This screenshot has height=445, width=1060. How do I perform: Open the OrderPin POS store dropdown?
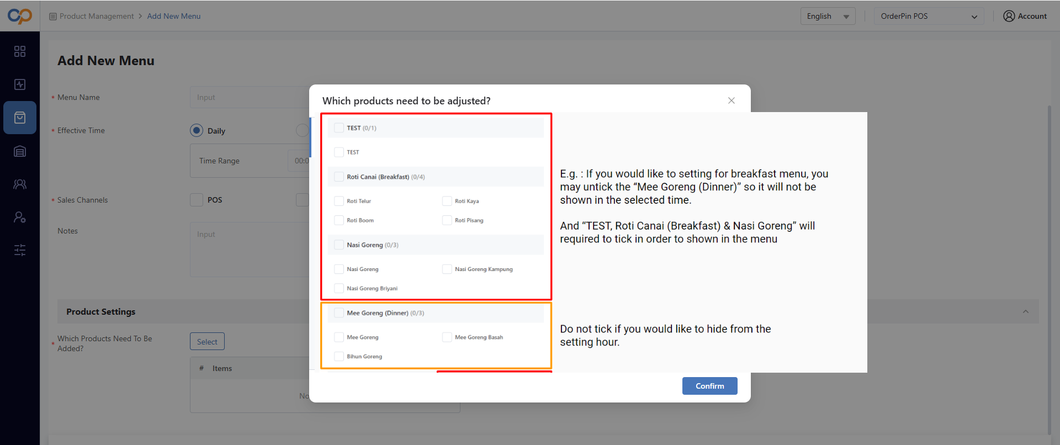click(x=929, y=16)
